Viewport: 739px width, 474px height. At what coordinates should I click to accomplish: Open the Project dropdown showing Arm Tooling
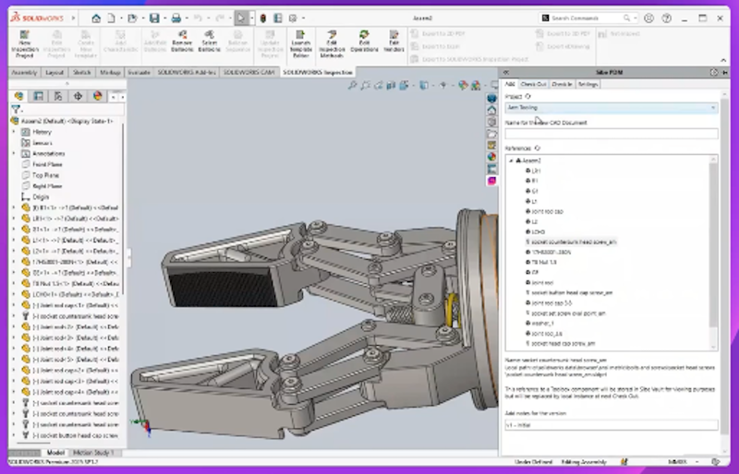coord(611,108)
